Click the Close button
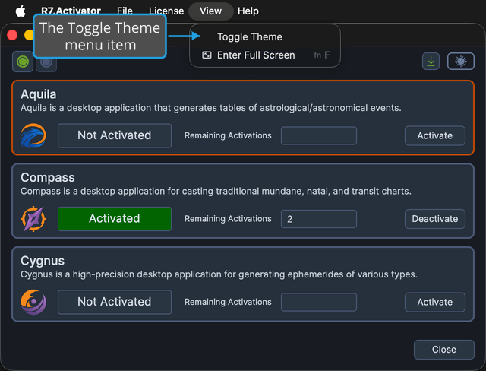 pyautogui.click(x=443, y=350)
